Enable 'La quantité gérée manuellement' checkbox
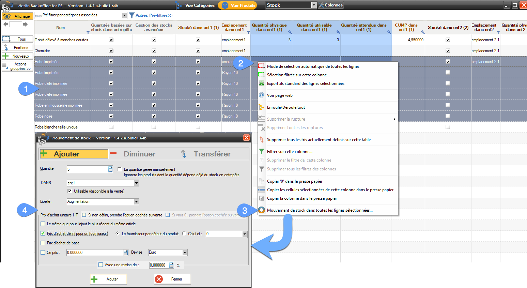Image resolution: width=527 pixels, height=288 pixels. click(x=120, y=169)
